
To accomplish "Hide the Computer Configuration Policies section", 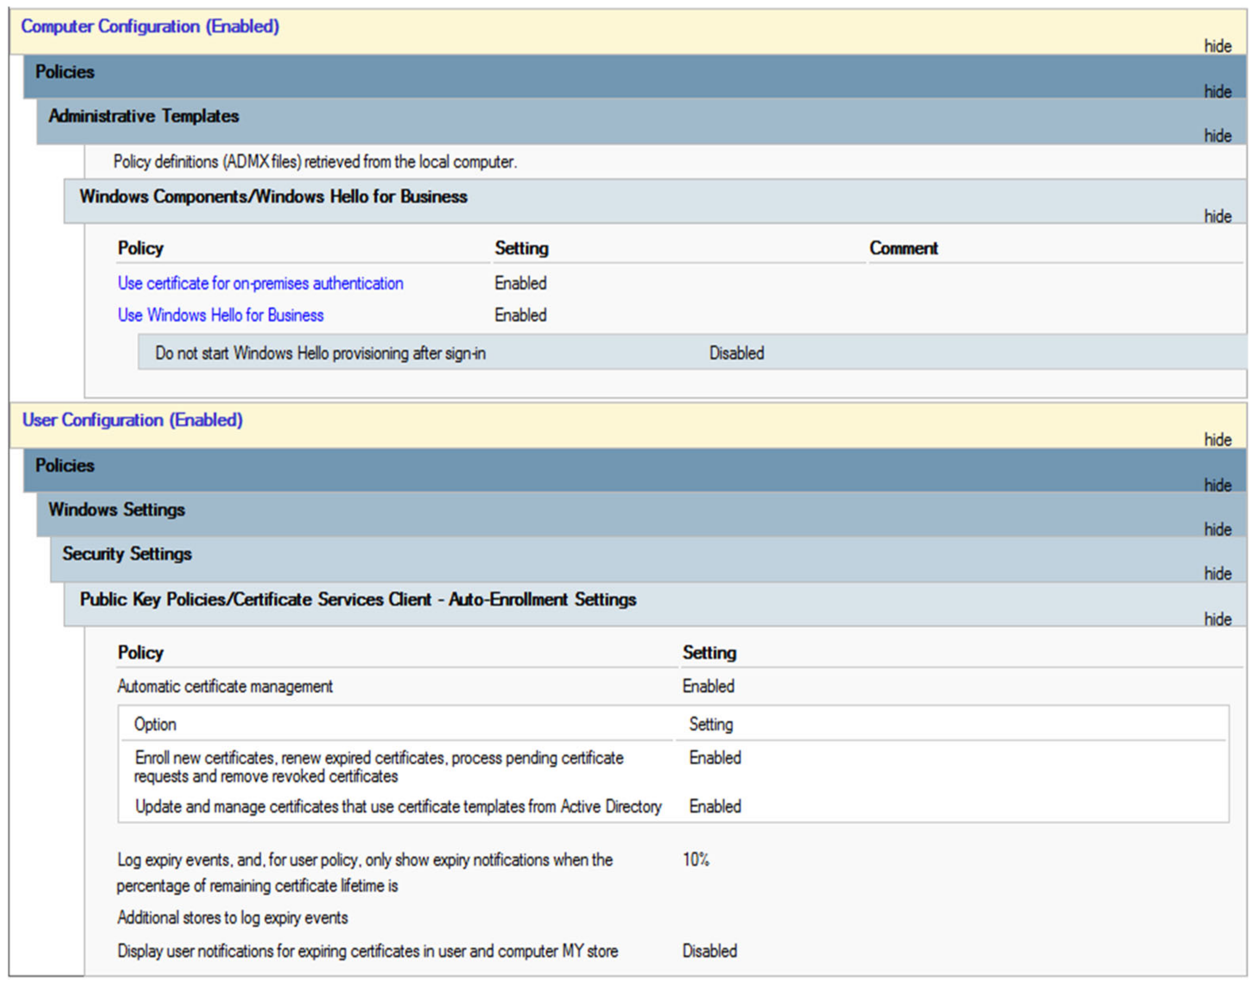I will pos(1217,91).
